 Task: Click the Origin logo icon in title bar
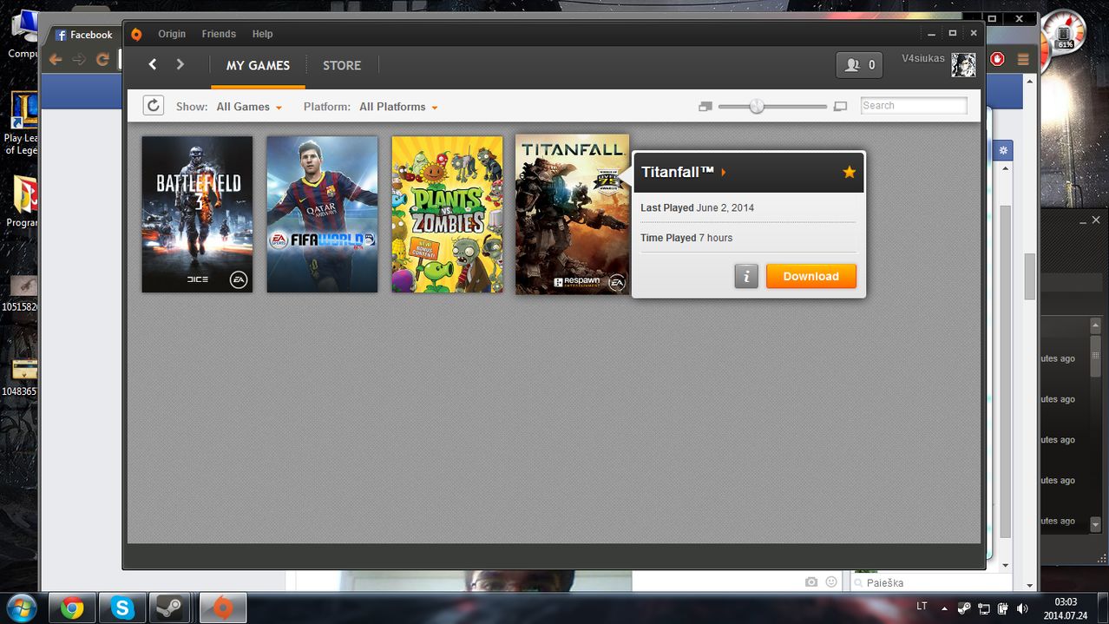[x=136, y=34]
